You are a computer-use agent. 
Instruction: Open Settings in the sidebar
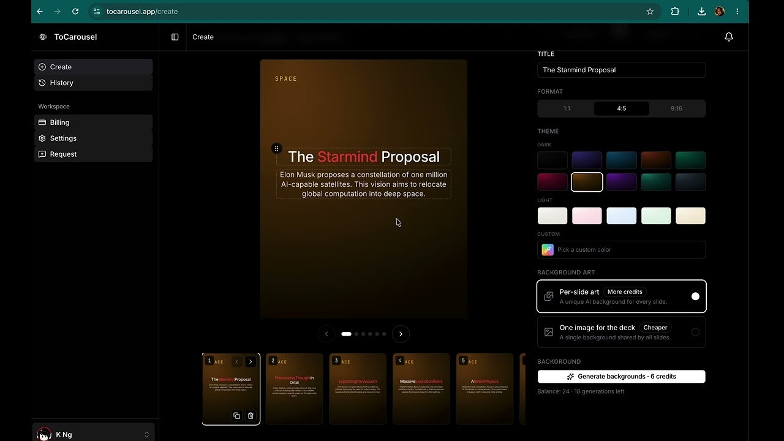[x=93, y=138]
